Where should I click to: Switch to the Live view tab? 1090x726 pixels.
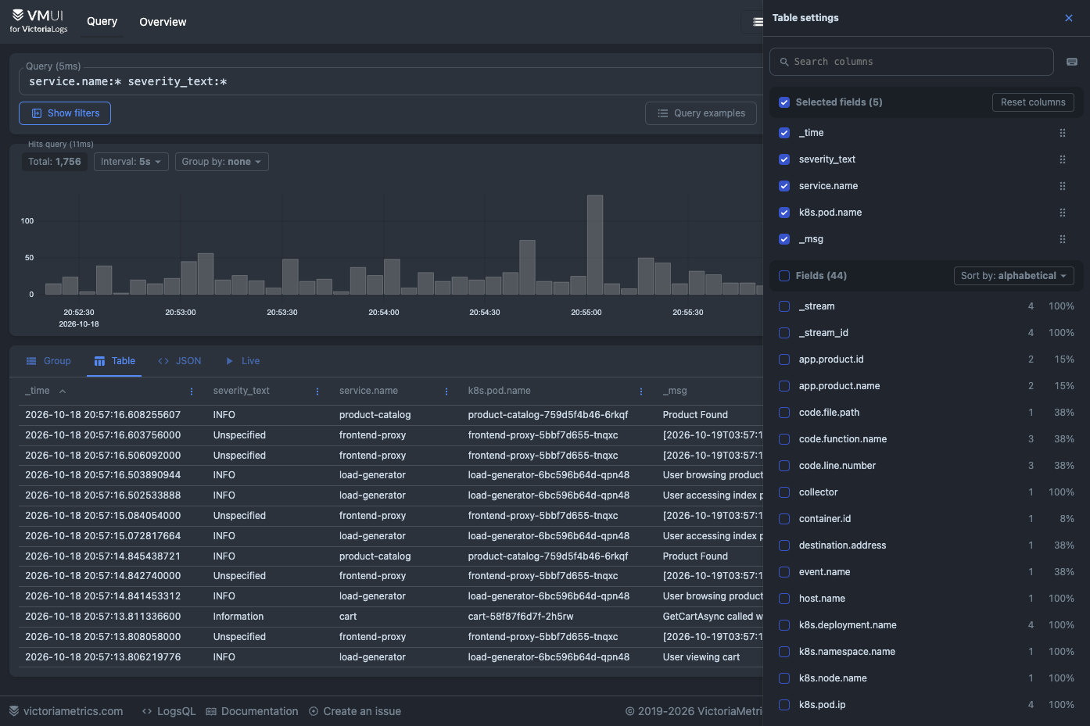pos(242,361)
